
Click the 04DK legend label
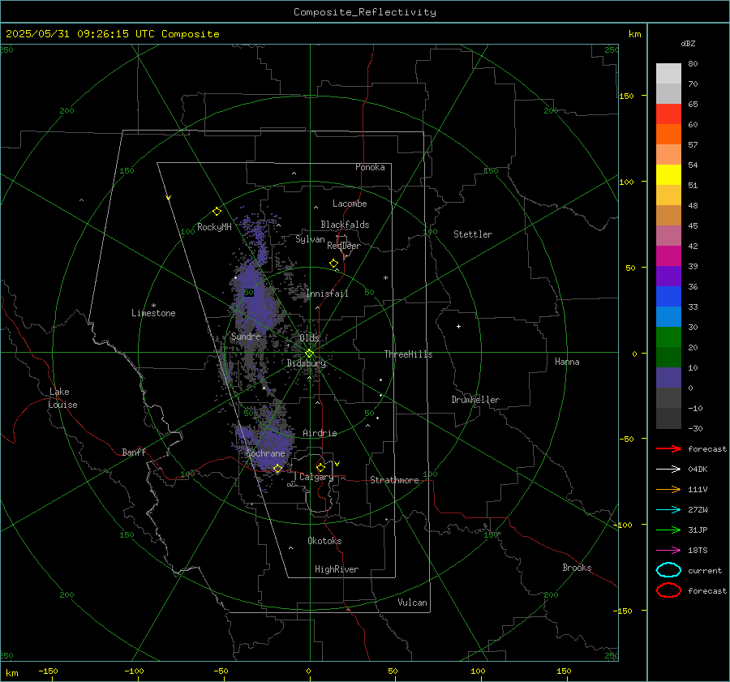tap(698, 469)
